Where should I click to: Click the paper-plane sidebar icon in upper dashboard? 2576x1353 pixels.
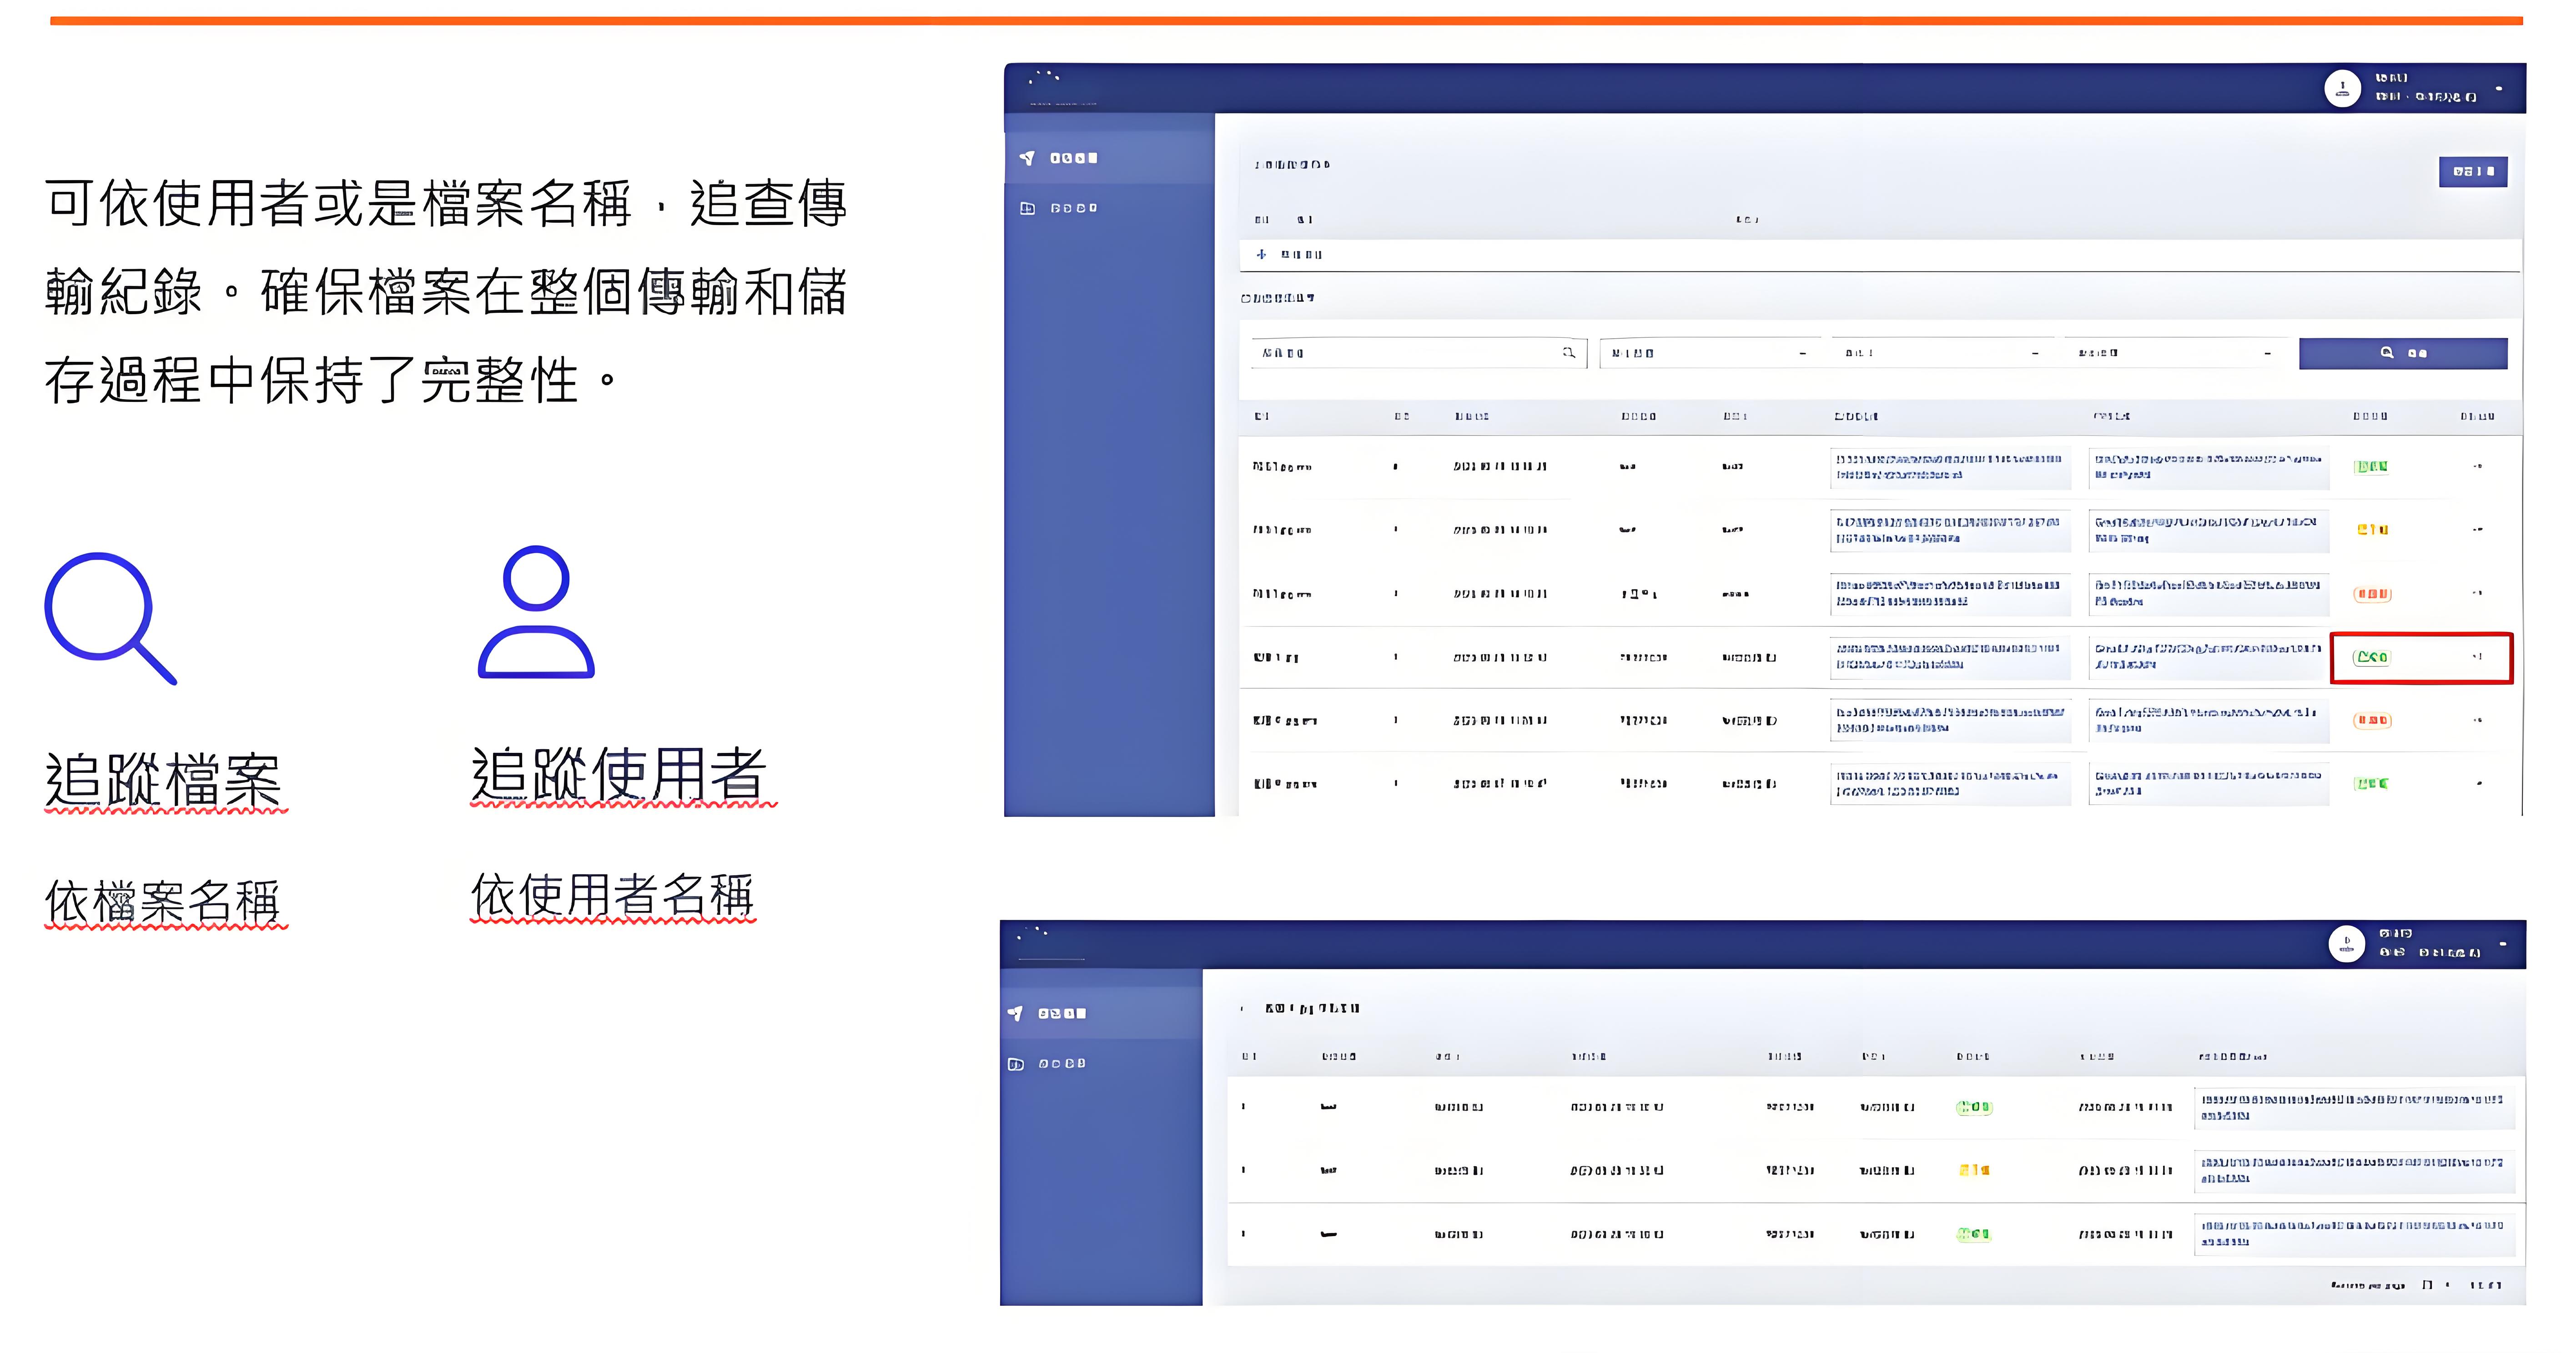coord(1027,158)
